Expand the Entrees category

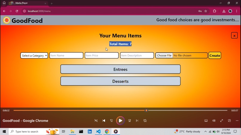120,69
